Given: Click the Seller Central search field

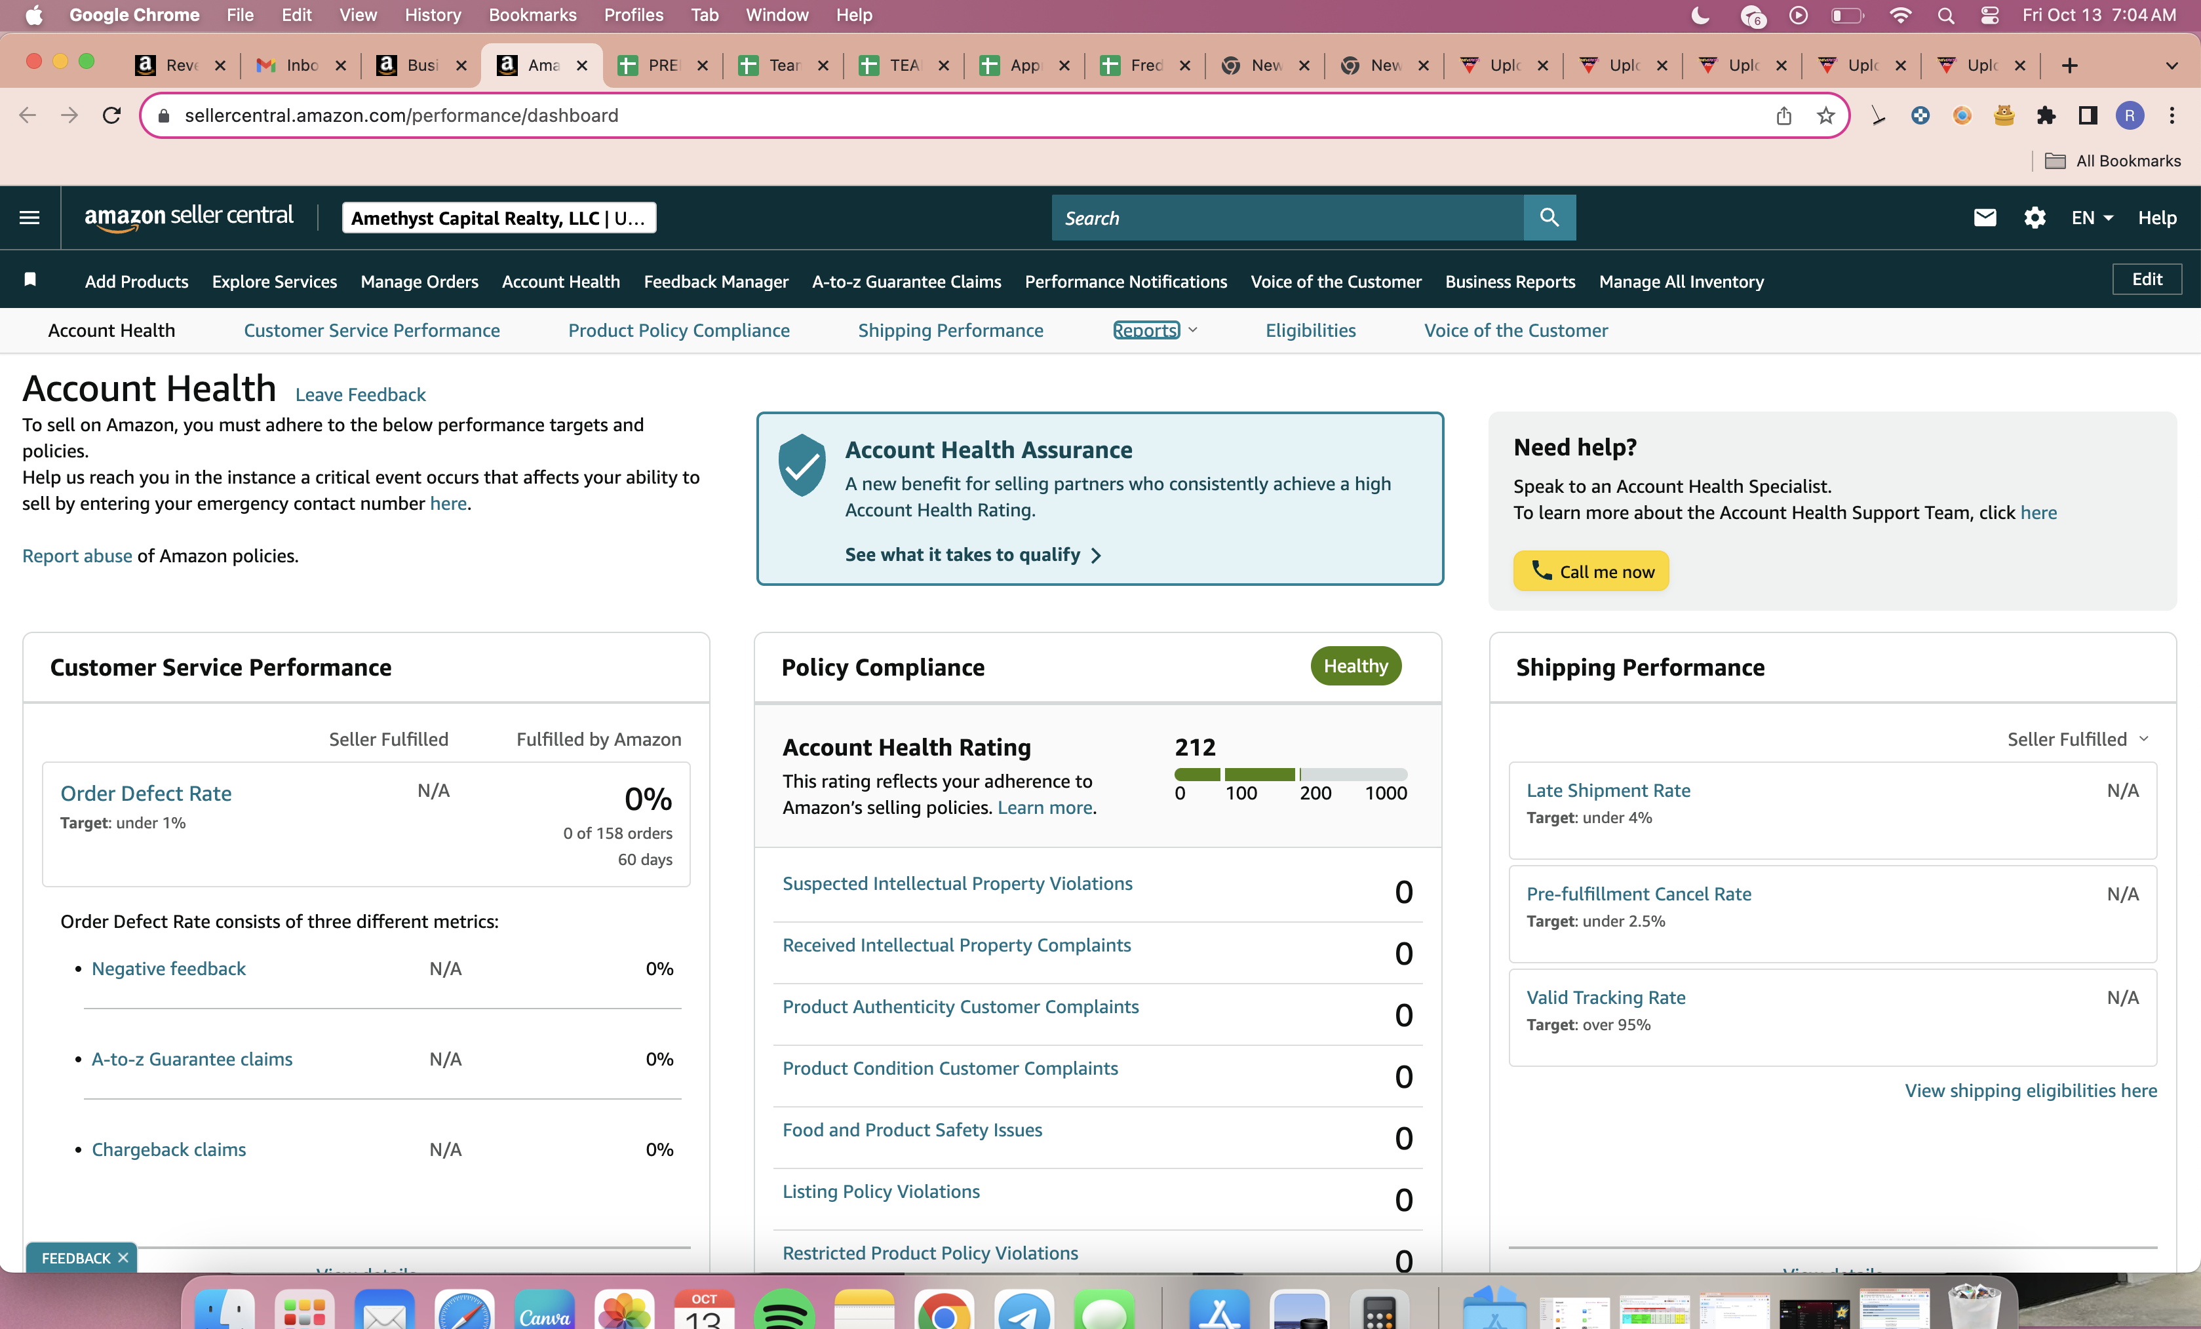Looking at the screenshot, I should (x=1287, y=217).
